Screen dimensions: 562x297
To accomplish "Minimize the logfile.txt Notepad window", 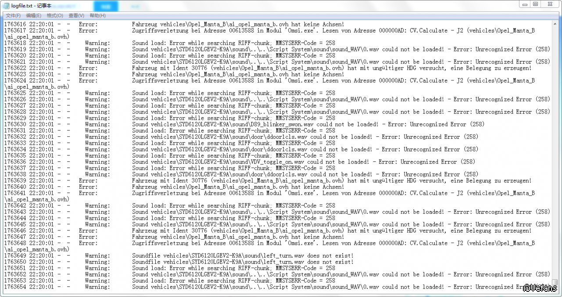I will pos(525,4).
